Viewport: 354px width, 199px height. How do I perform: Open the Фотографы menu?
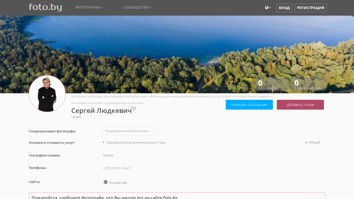tap(89, 7)
